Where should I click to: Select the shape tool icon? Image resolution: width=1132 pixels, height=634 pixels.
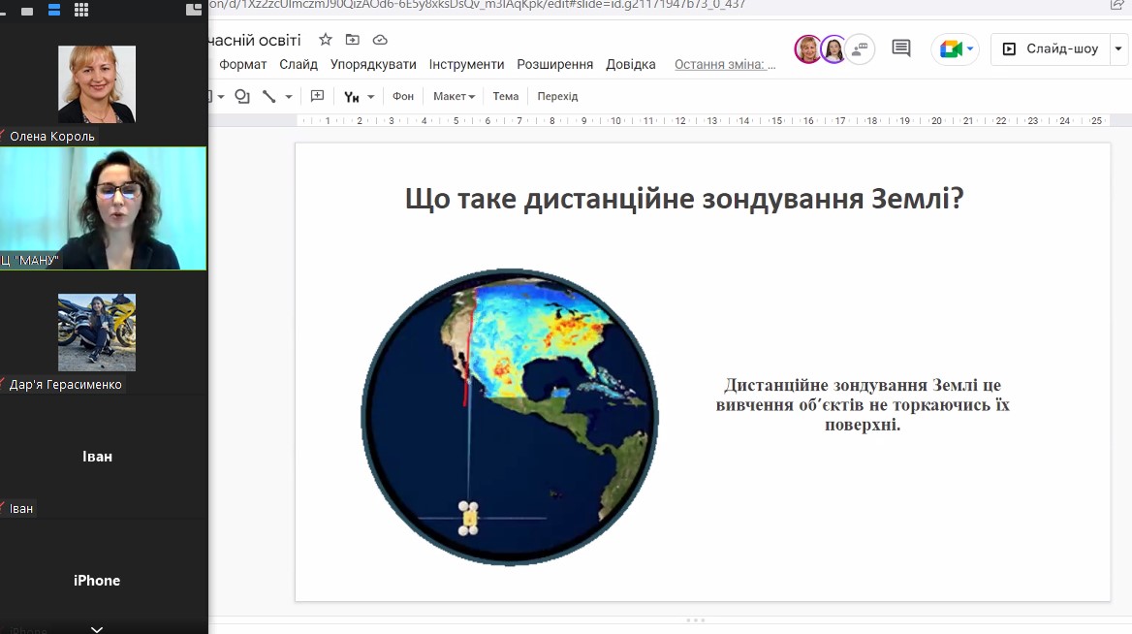coord(242,96)
